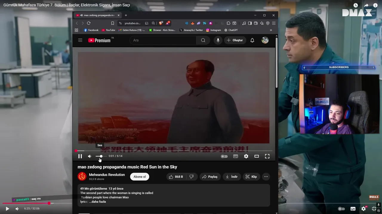Viewport: 382px width, 214px height.
Task: Toggle captions on the outer video player
Action: [x=353, y=209]
